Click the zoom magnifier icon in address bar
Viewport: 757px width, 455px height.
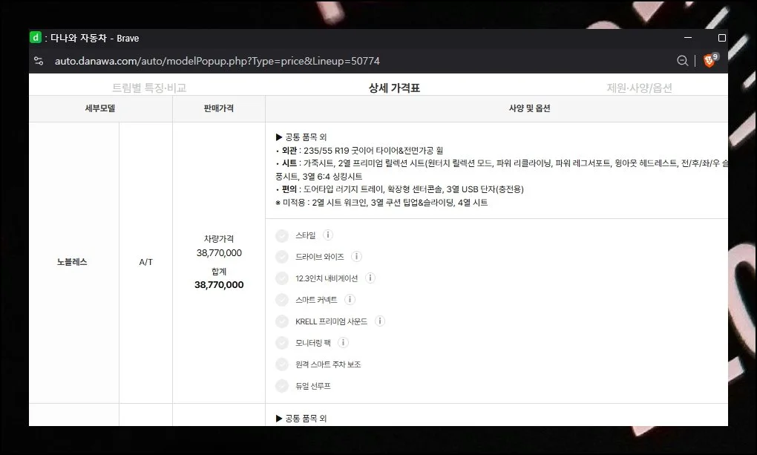coord(683,61)
